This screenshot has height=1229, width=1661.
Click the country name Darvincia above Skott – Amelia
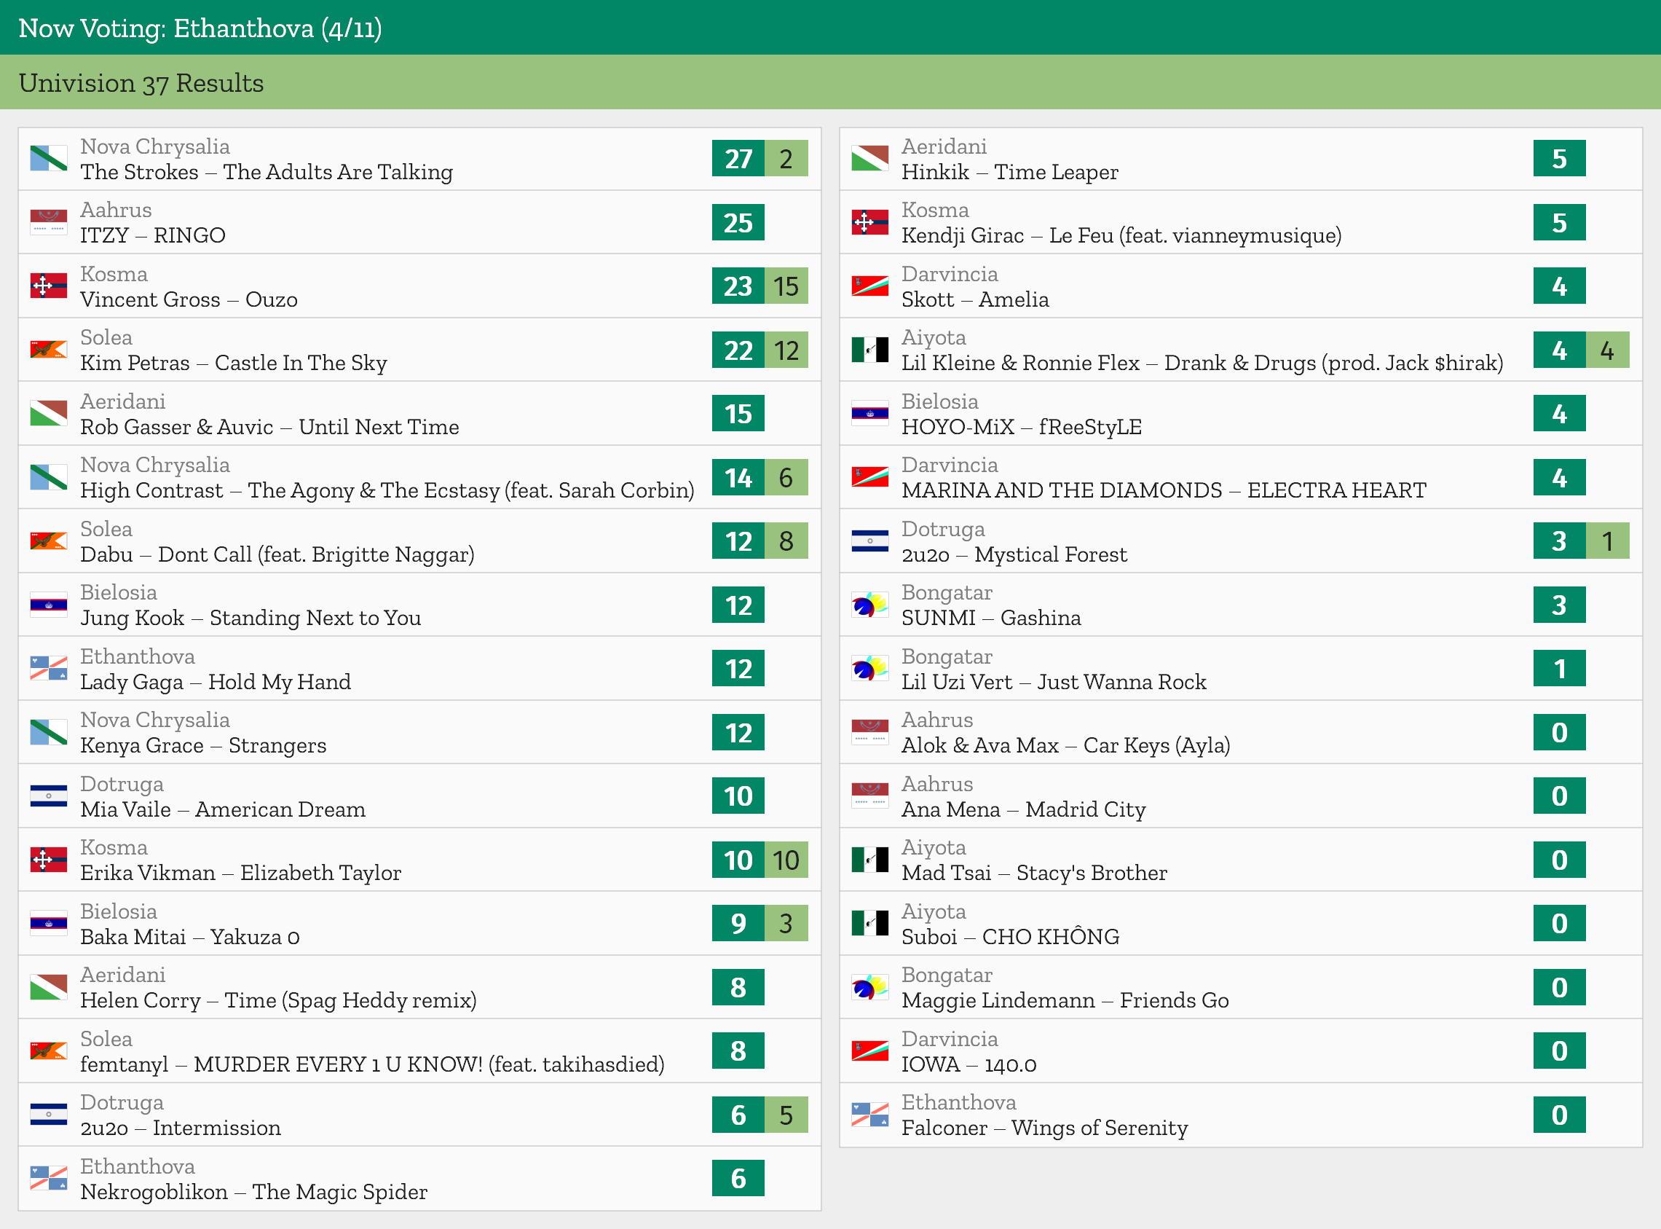click(x=950, y=274)
